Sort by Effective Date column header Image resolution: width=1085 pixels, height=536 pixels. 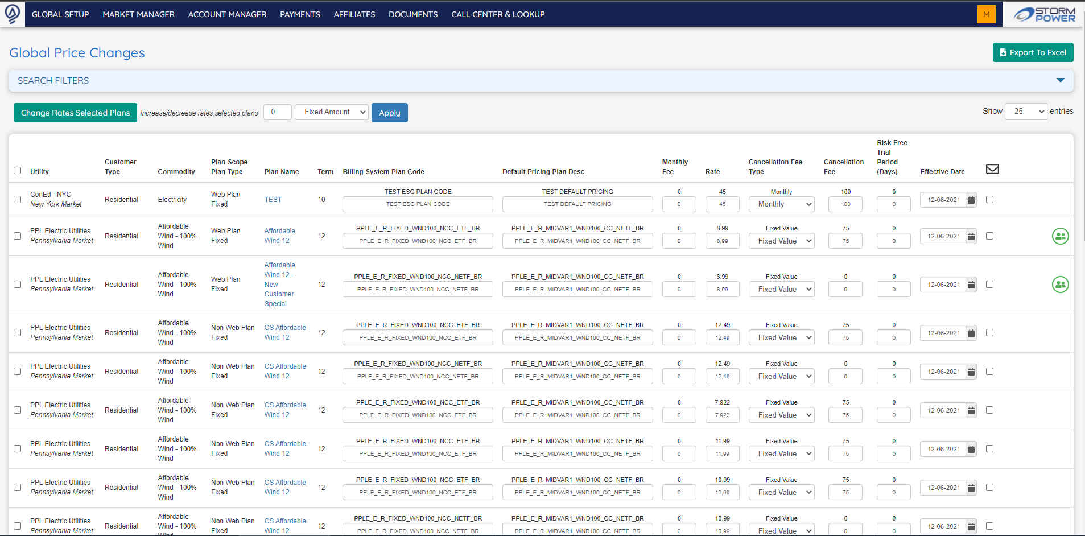point(942,172)
